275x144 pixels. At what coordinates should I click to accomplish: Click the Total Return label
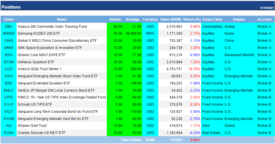131,140
